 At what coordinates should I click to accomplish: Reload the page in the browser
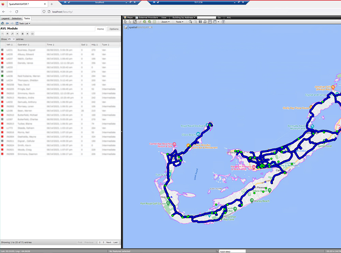(x=17, y=12)
